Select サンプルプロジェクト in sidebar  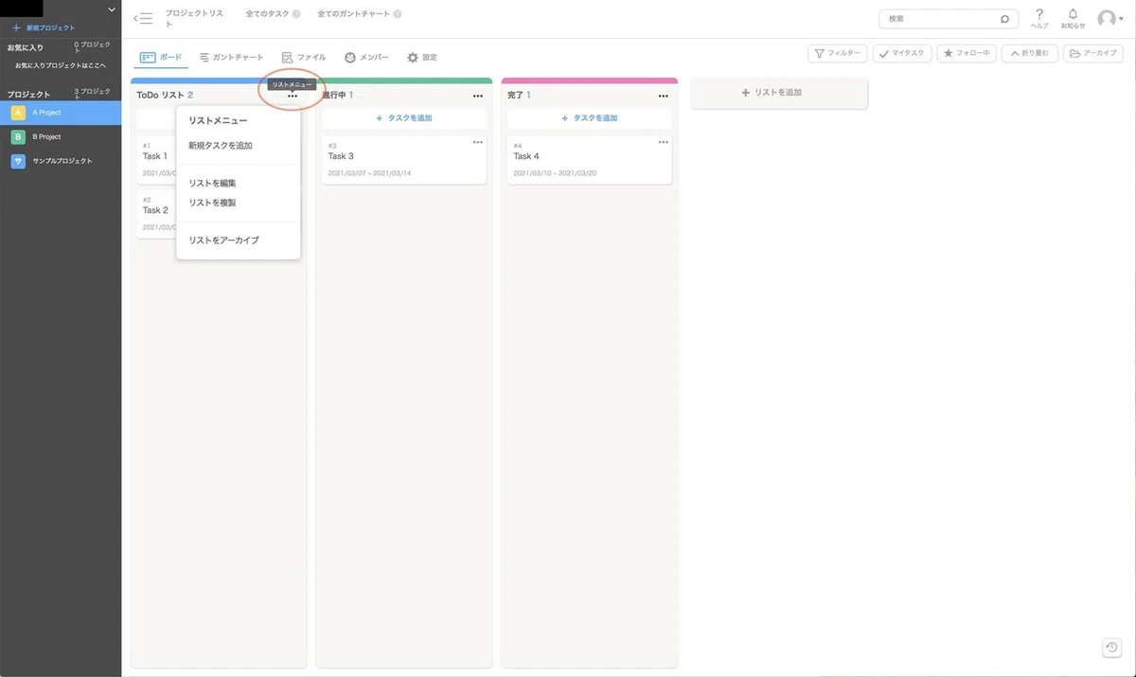[x=61, y=161]
